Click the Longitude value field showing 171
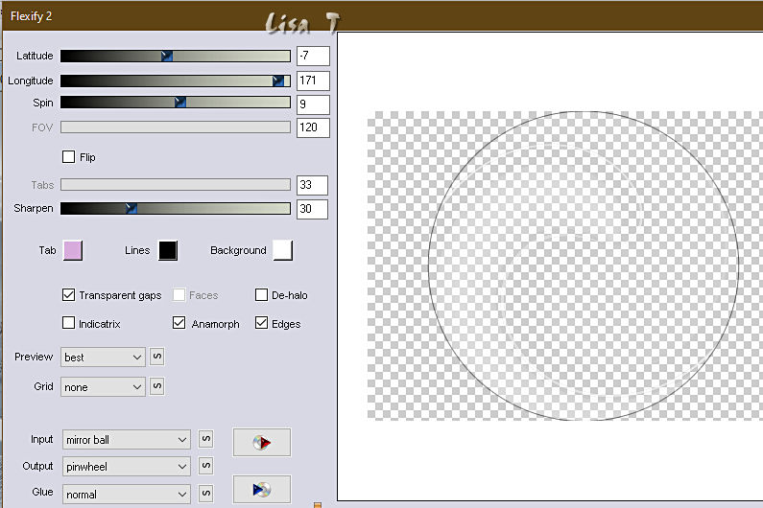763x508 pixels. click(x=313, y=81)
